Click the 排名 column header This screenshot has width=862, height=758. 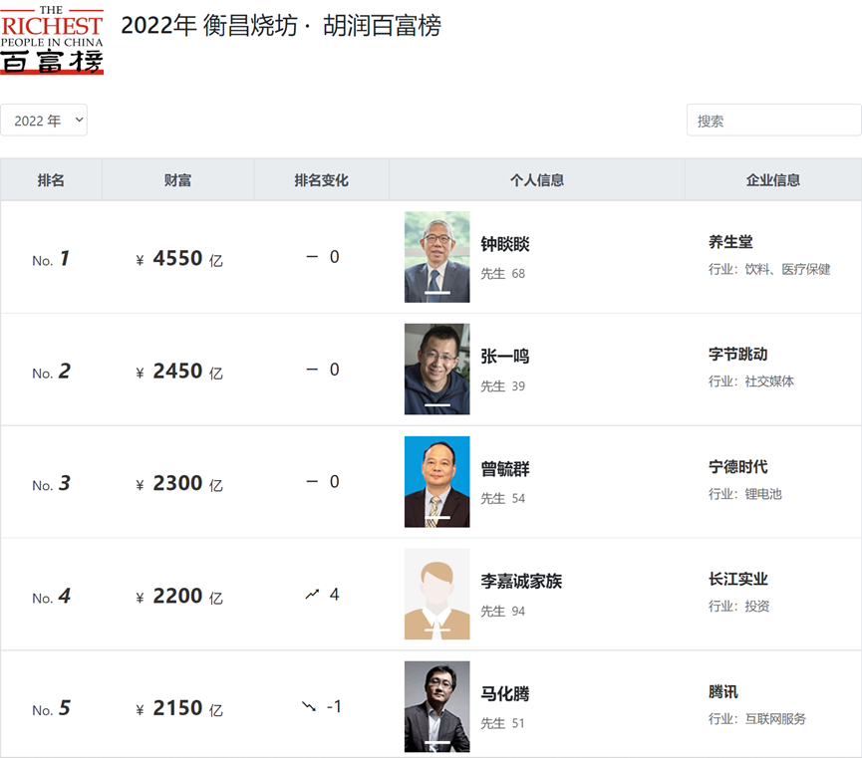(51, 180)
